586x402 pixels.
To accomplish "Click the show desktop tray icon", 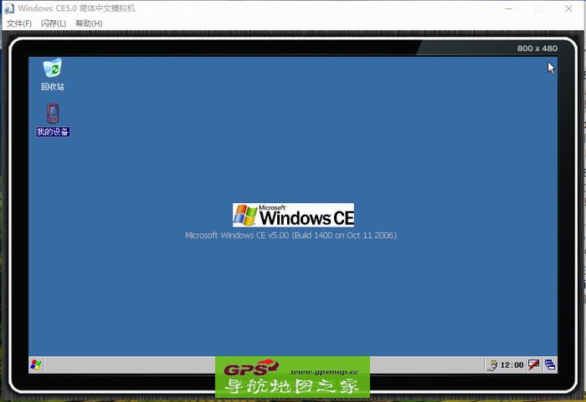I will pyautogui.click(x=550, y=364).
